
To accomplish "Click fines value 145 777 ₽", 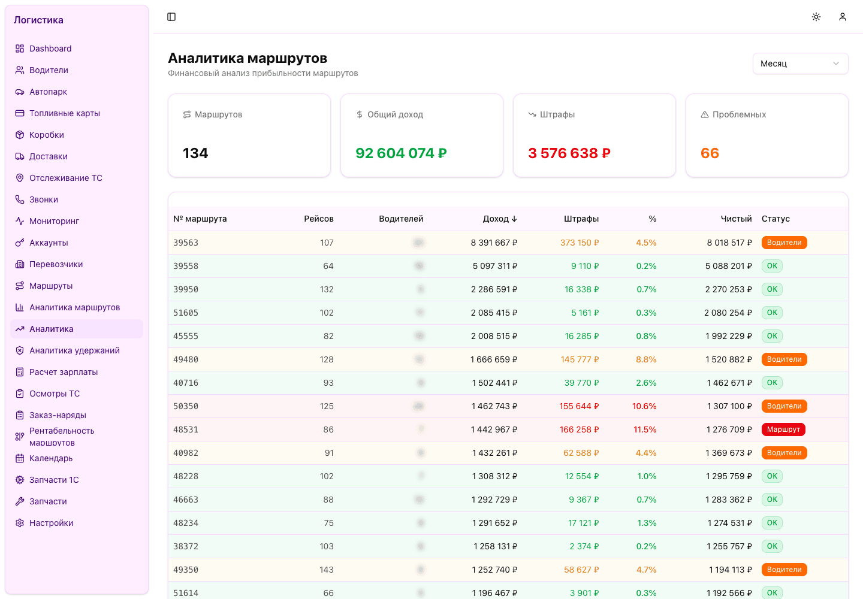I will tap(580, 359).
